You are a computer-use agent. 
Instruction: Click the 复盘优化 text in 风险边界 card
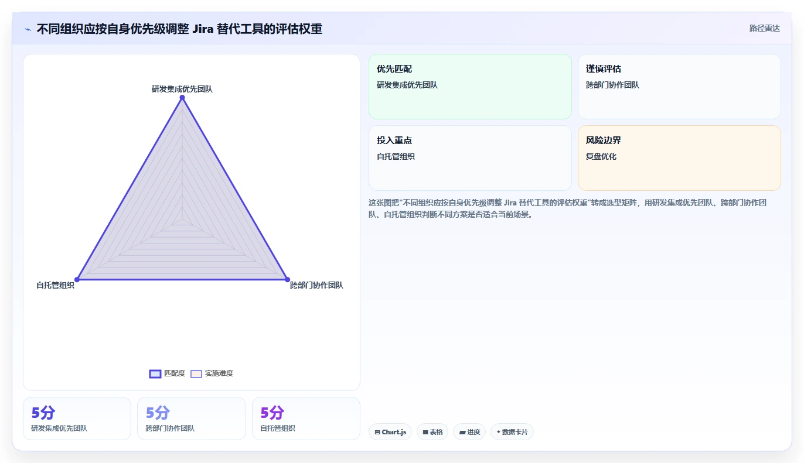601,157
